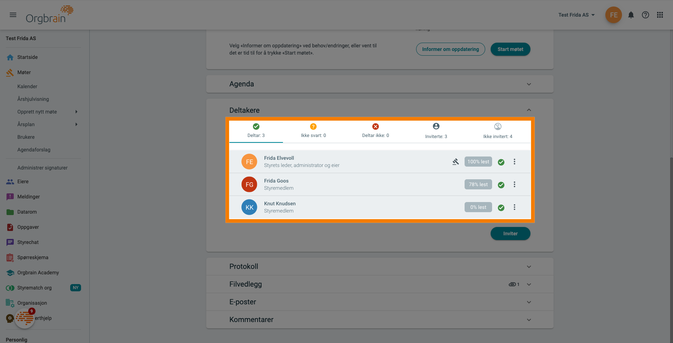Select the Inviterte: 3 tab

[x=436, y=131]
